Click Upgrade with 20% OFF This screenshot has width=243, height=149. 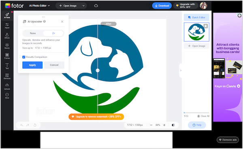coord(185,6)
